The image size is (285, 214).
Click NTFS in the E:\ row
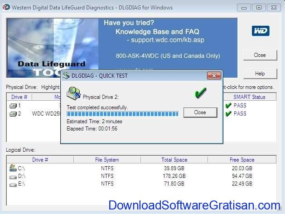coord(107,184)
